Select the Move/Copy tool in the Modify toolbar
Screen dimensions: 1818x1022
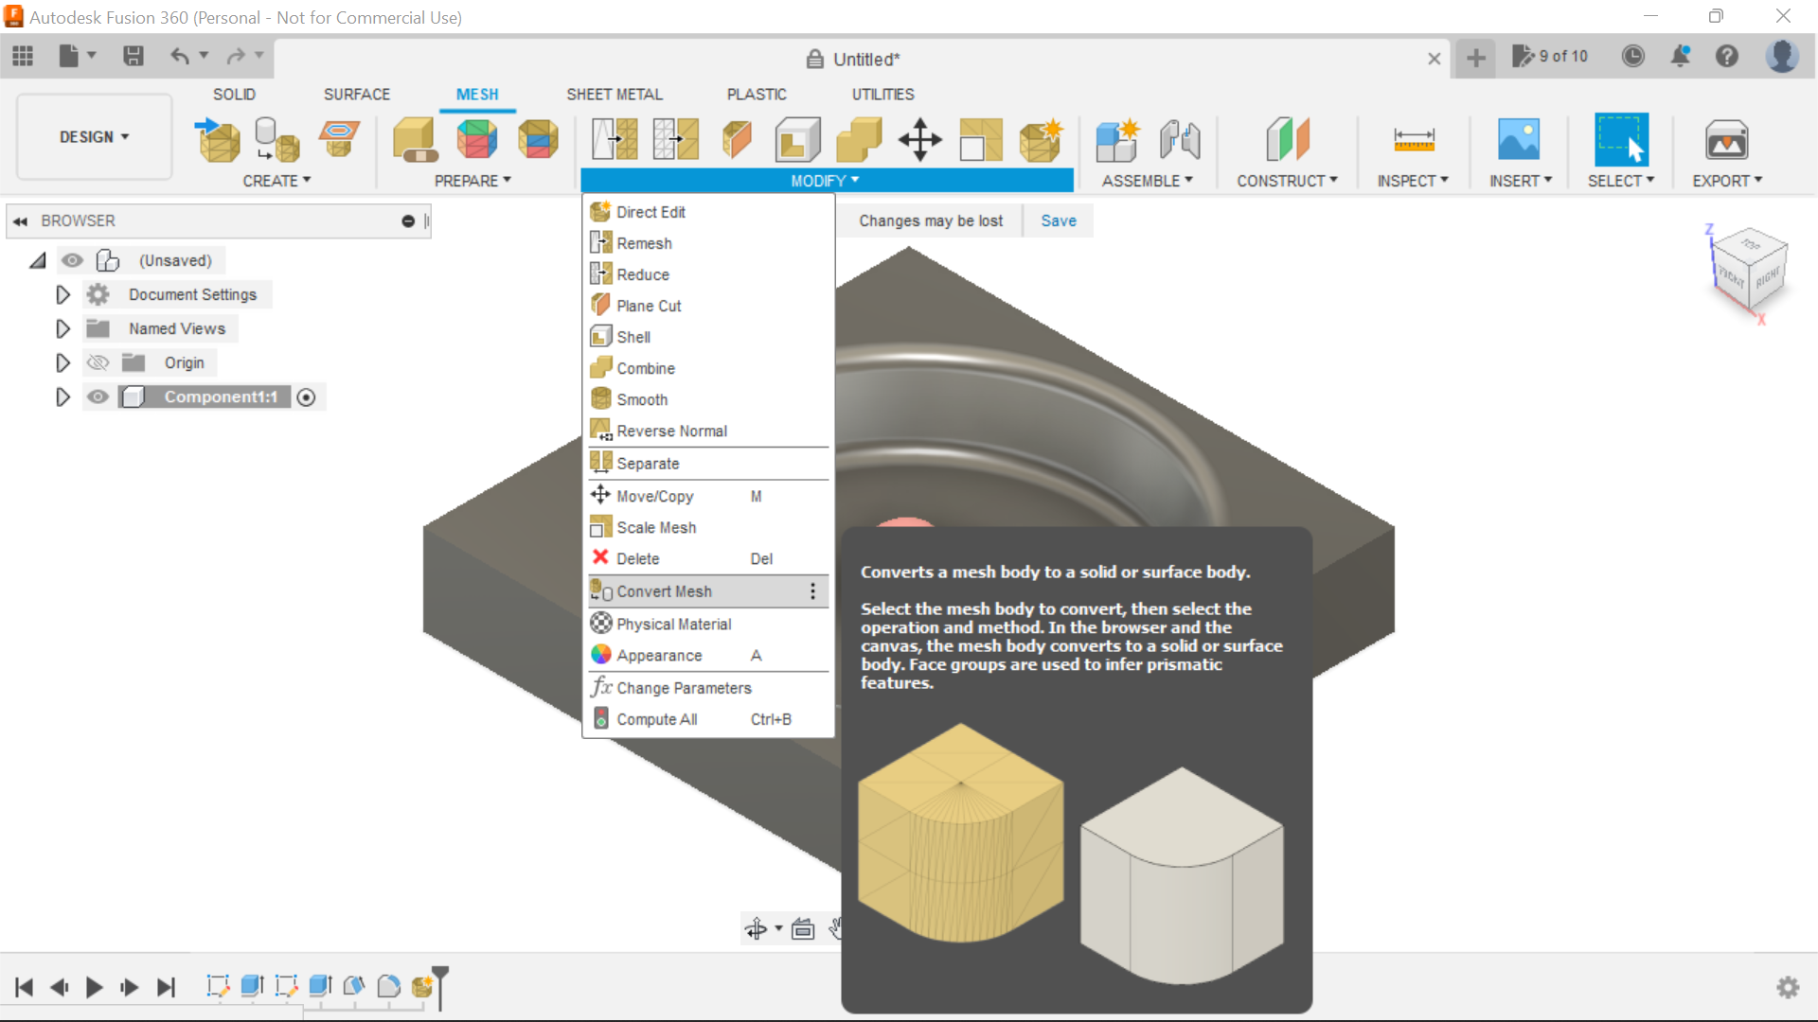pyautogui.click(x=919, y=139)
